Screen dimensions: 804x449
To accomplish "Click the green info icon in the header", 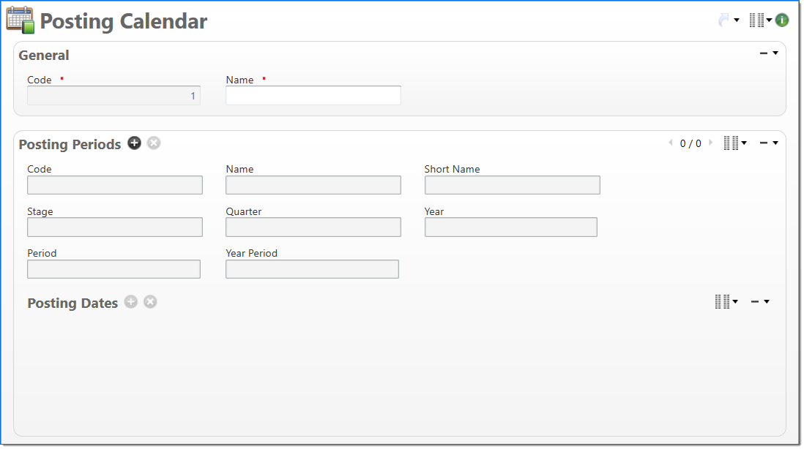I will tap(782, 20).
